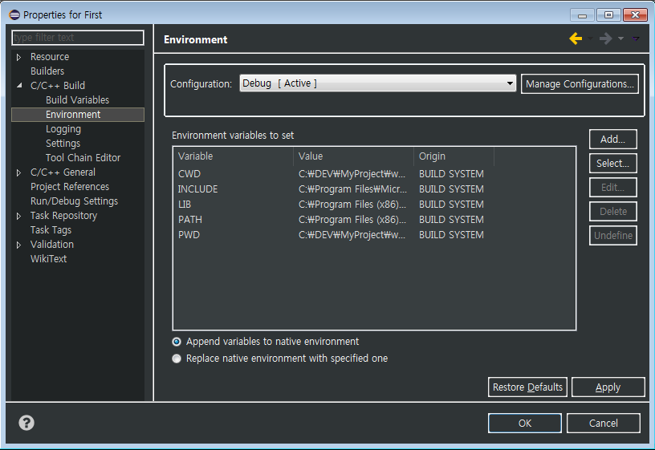The height and width of the screenshot is (450, 655).
Task: Collapse the C/C++ Build tree node
Action: click(x=19, y=86)
